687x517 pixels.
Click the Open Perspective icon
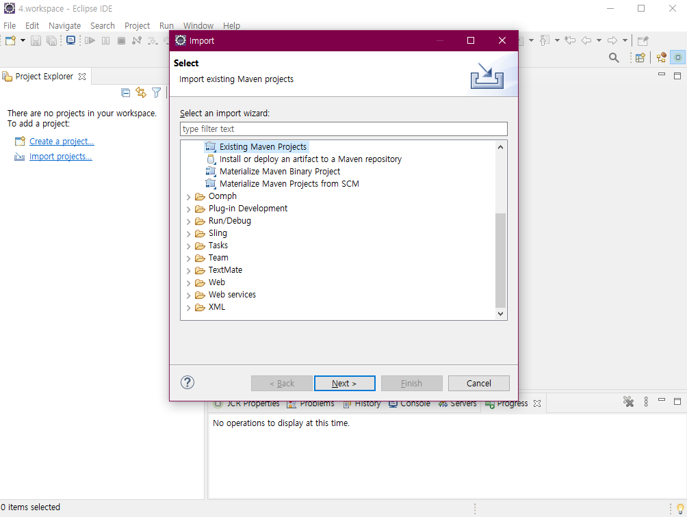coord(640,57)
